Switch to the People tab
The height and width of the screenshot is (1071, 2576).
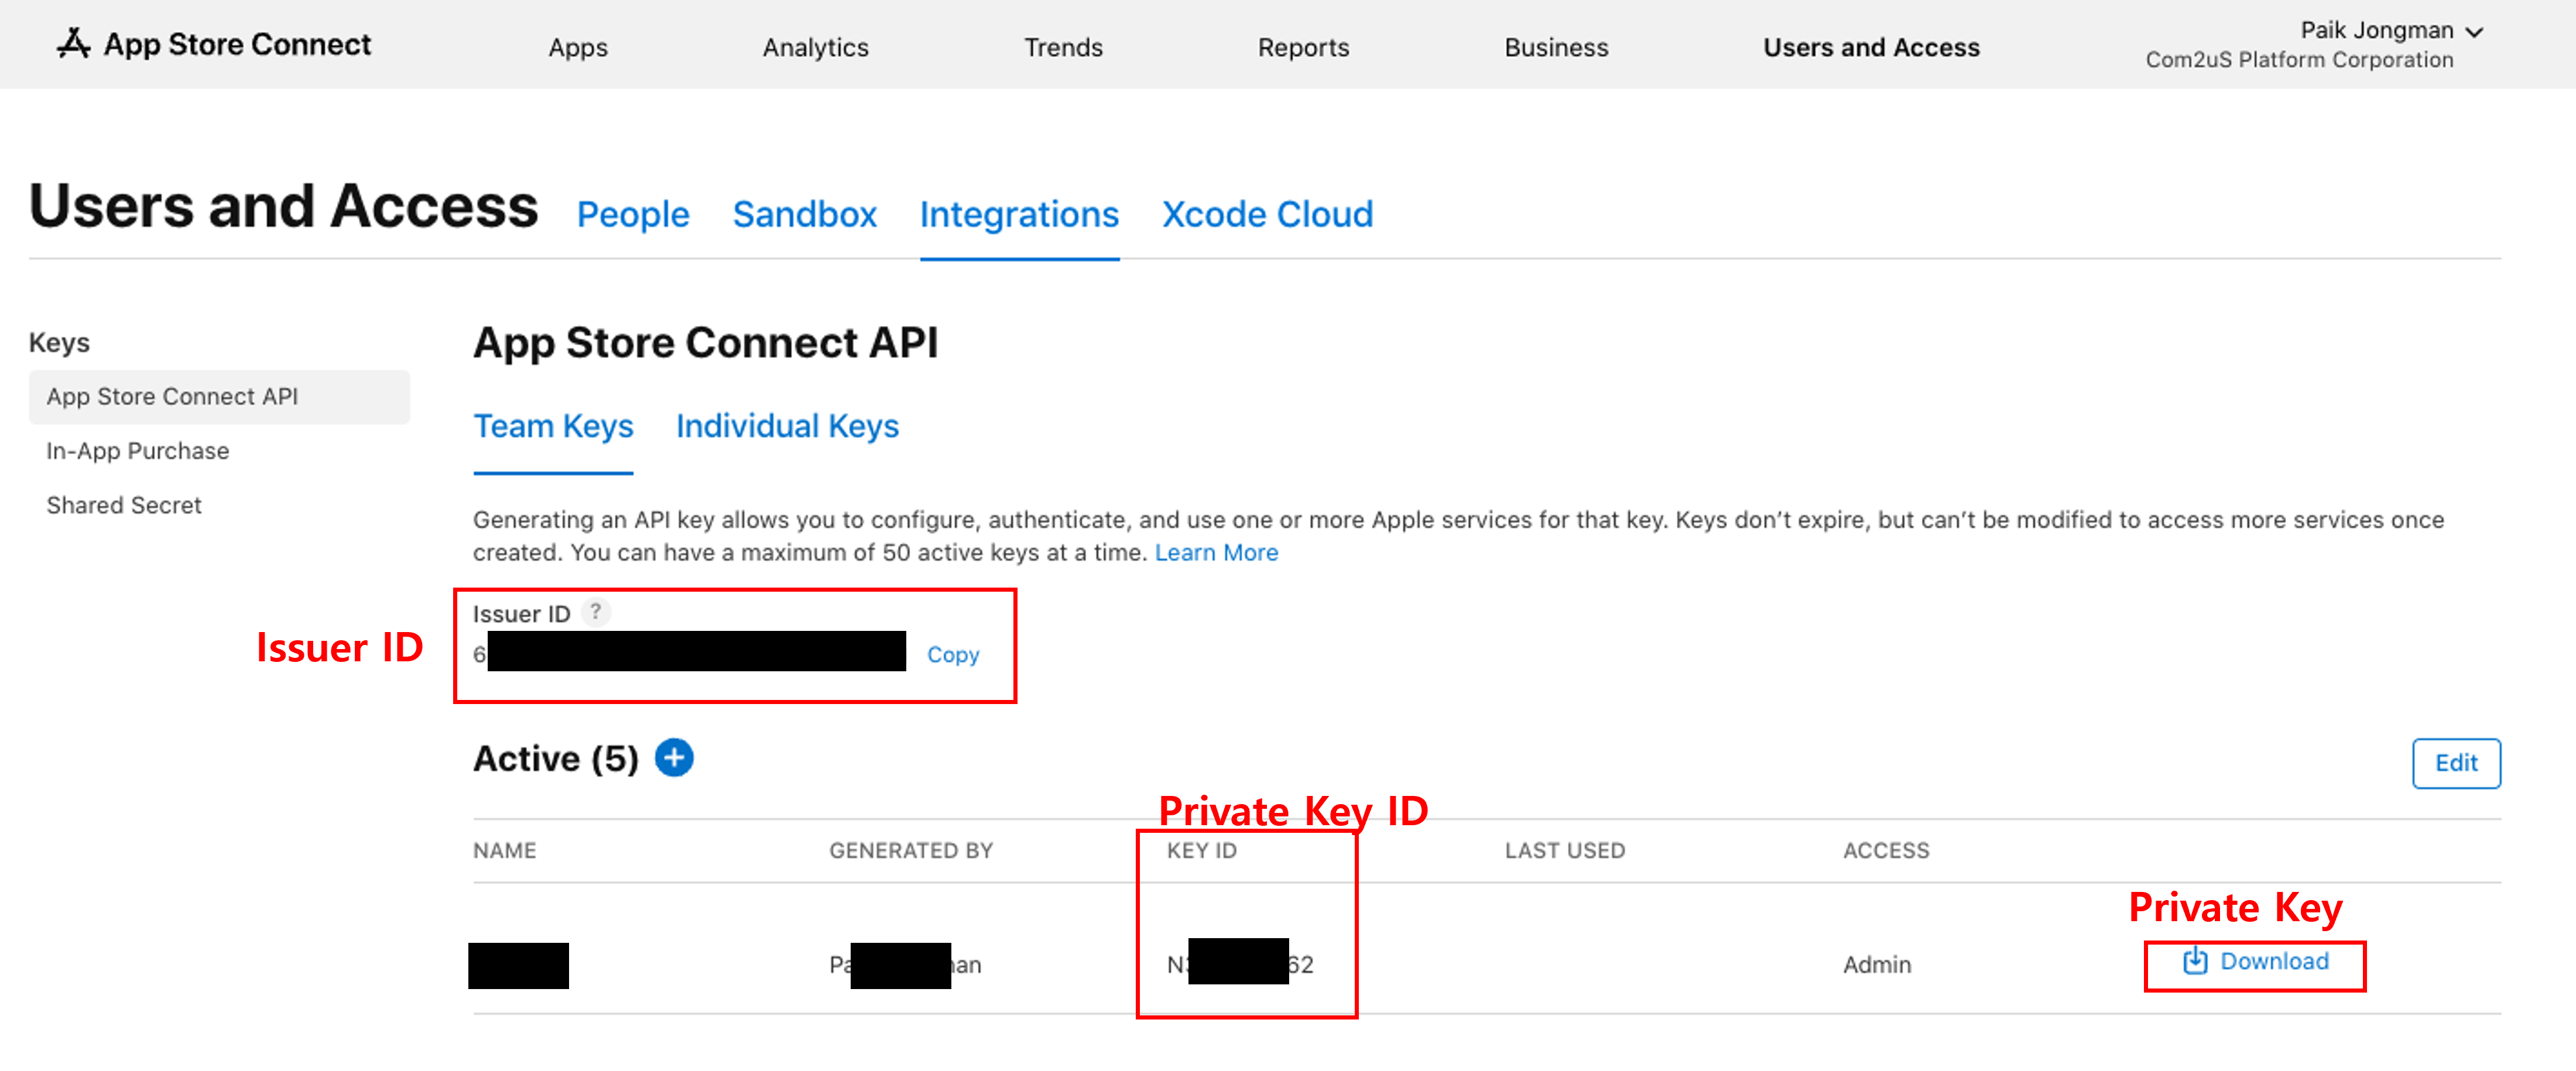633,215
